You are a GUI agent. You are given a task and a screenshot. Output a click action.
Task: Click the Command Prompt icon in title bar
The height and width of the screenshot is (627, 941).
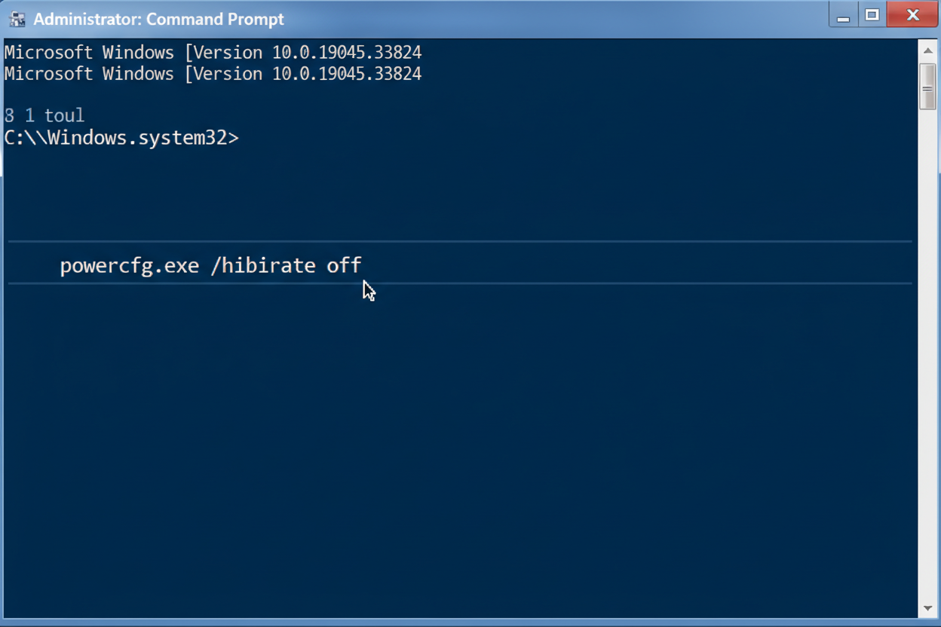[x=17, y=19]
